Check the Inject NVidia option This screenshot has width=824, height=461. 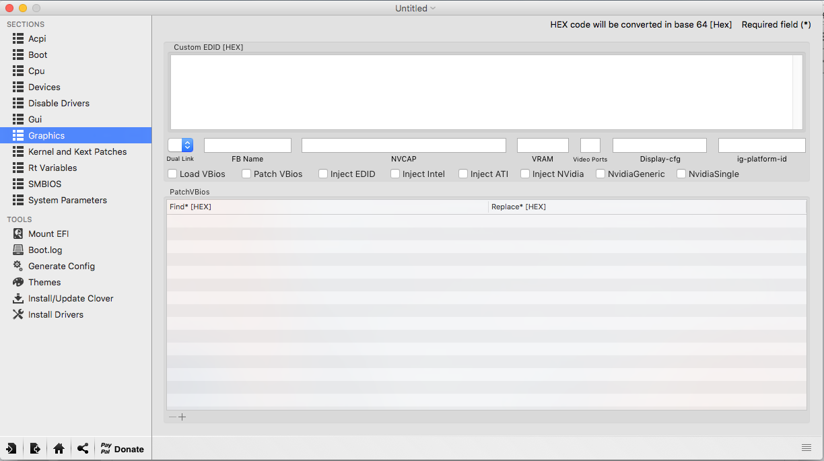pos(525,174)
